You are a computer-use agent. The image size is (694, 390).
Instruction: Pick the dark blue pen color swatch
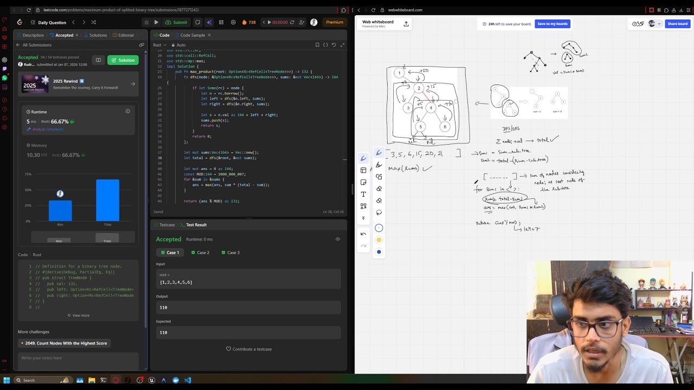(379, 252)
